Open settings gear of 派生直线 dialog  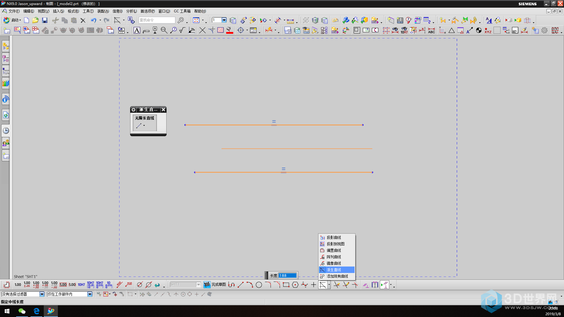(x=133, y=109)
